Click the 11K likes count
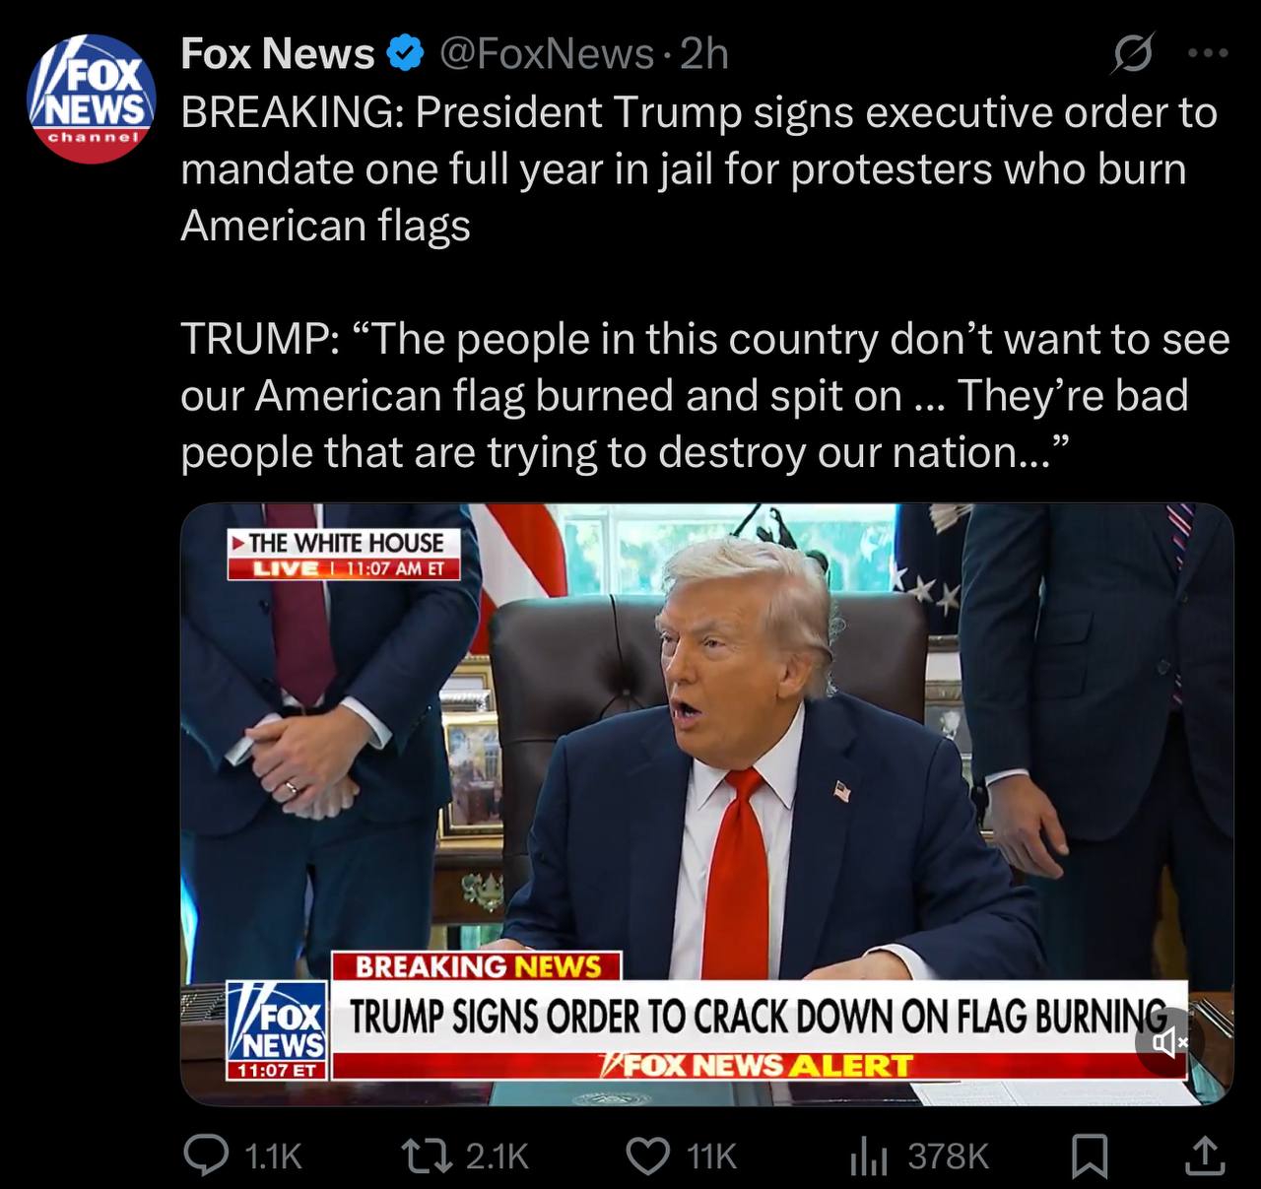 711,1156
